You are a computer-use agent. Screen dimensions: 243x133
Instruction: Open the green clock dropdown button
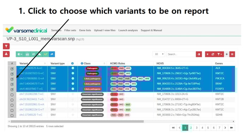(x=20, y=54)
